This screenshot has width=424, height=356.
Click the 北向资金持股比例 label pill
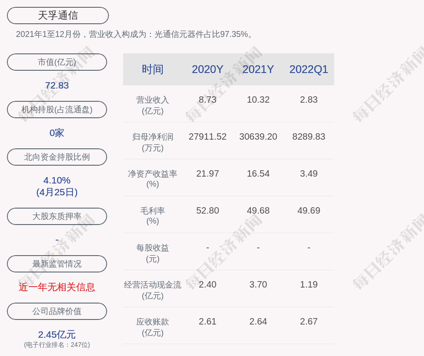tap(57, 157)
